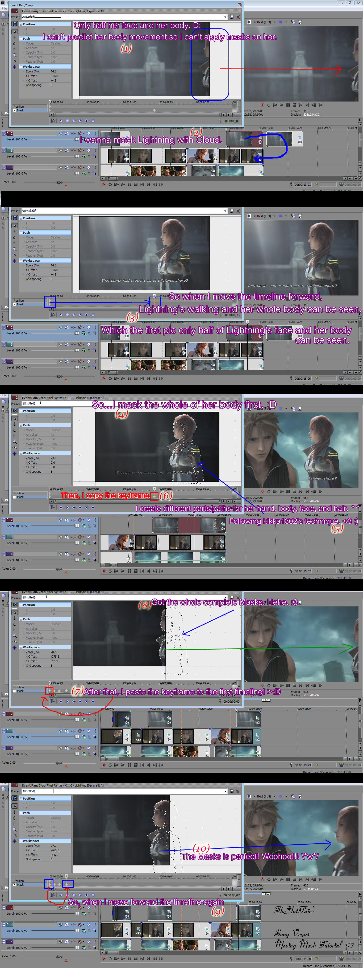Save snapshot to file in topmost preview toolbar

pos(300,22)
